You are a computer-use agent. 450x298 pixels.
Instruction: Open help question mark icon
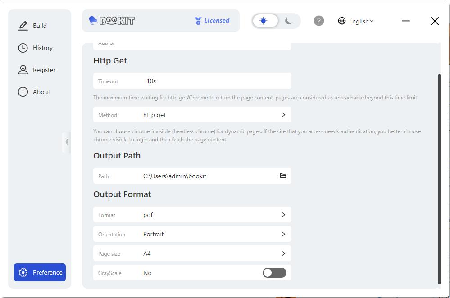(x=319, y=21)
